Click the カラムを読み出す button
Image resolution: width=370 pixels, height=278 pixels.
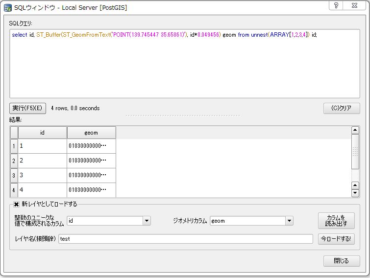pyautogui.click(x=336, y=221)
